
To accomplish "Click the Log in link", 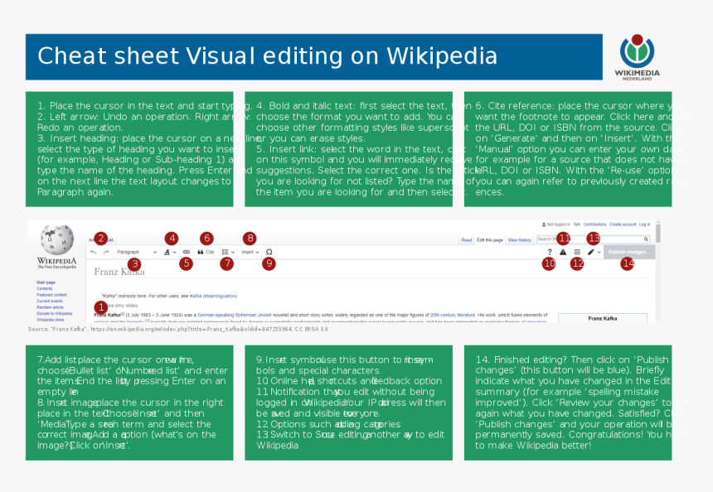I will [x=644, y=224].
